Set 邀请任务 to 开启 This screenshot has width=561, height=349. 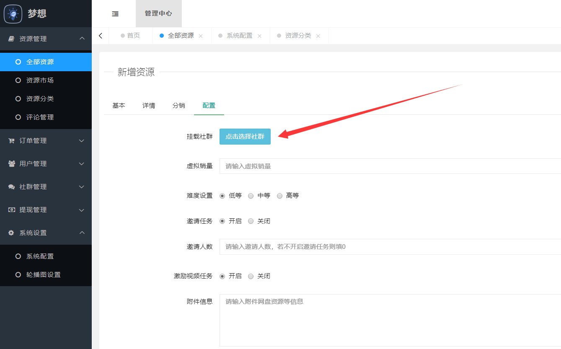tap(222, 221)
